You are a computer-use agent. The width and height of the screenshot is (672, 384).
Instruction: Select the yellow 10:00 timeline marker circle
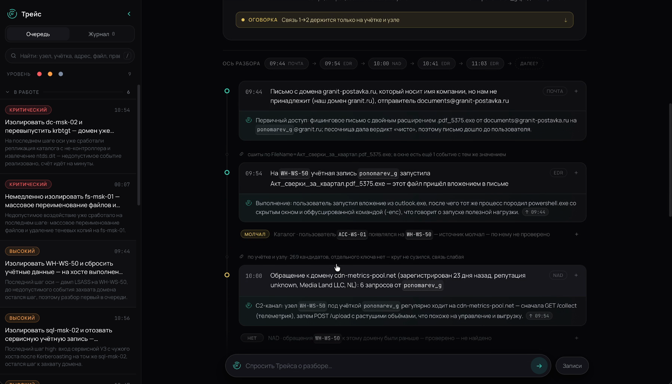227,275
